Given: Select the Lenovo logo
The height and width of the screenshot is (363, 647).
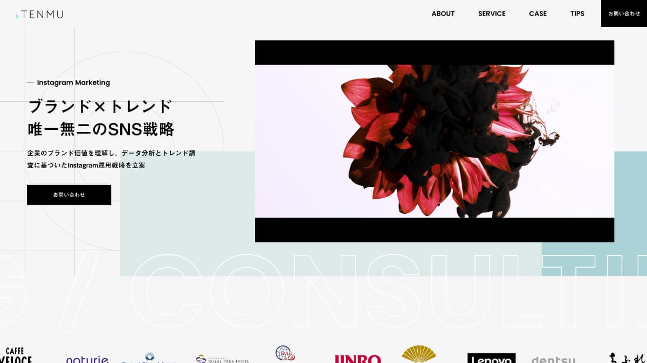Looking at the screenshot, I should [x=491, y=358].
